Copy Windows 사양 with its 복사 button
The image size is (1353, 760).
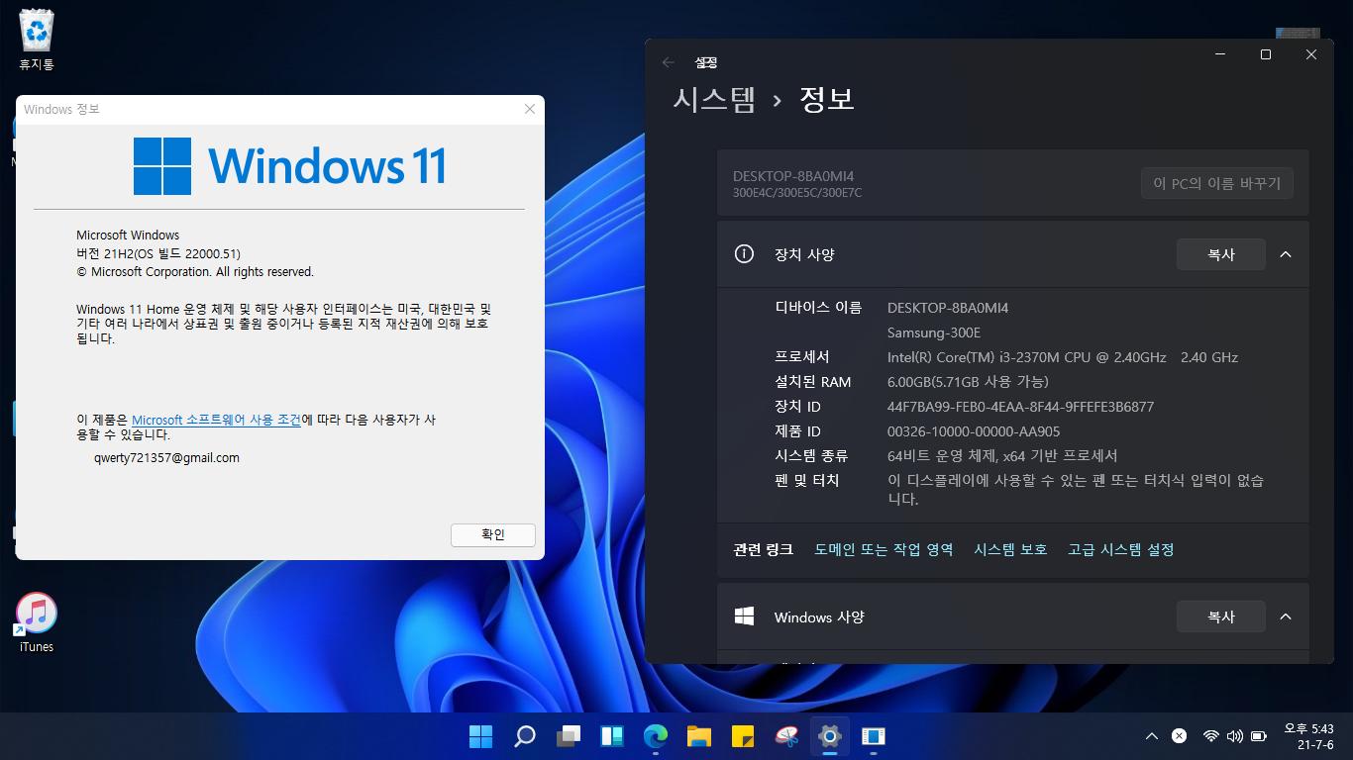pyautogui.click(x=1221, y=617)
